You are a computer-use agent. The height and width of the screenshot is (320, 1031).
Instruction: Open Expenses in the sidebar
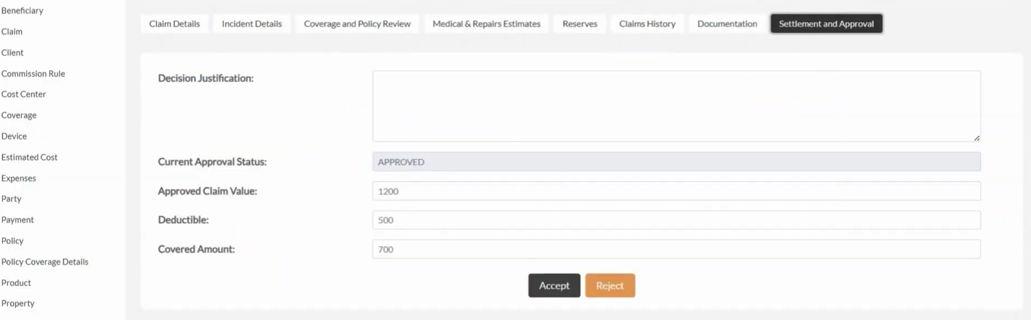(18, 178)
